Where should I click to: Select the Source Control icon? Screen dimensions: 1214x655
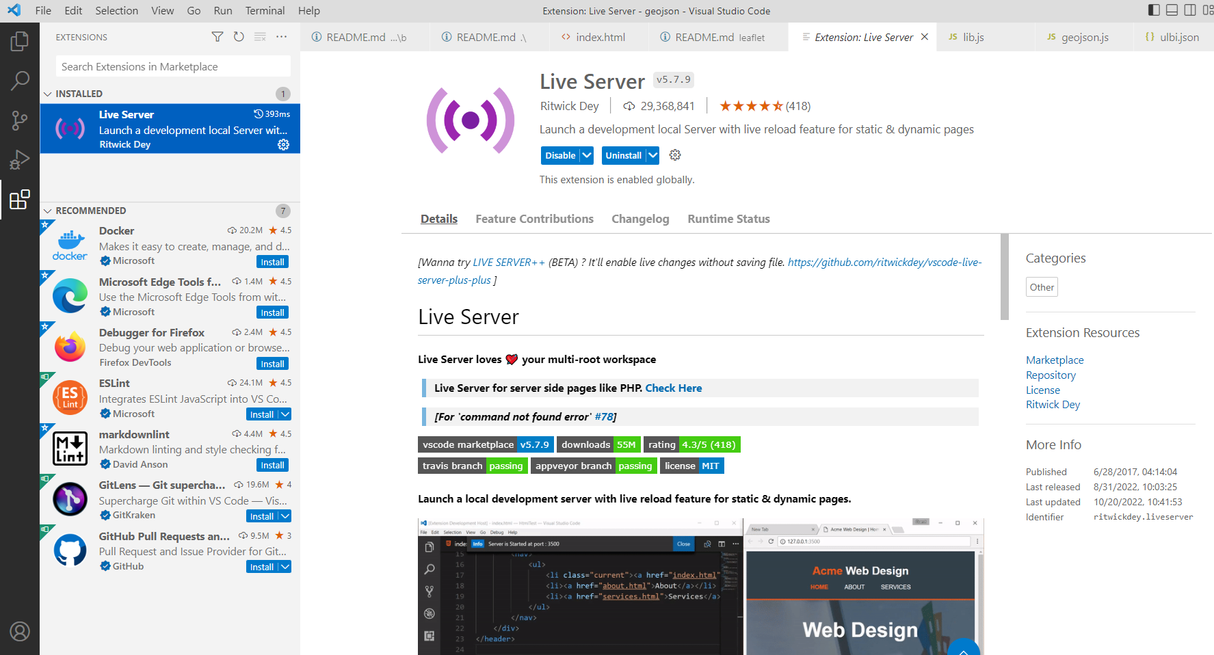point(20,120)
